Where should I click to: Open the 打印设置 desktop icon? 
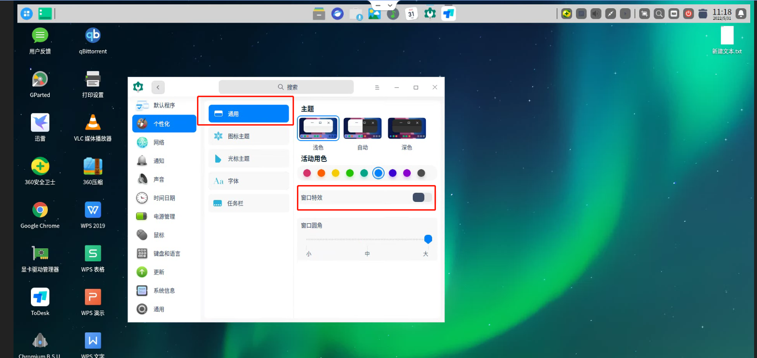coord(93,84)
